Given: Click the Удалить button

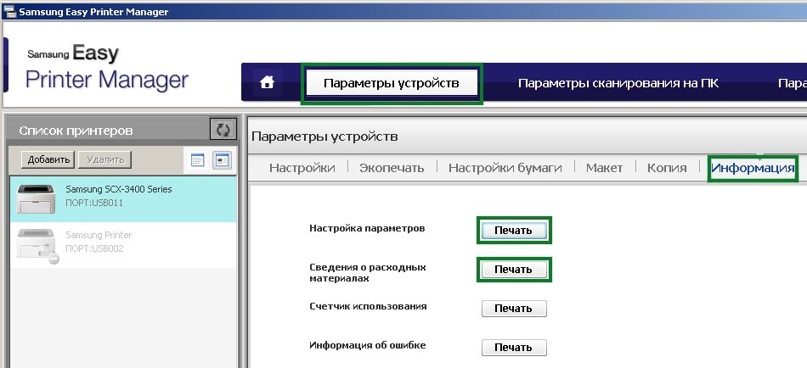Looking at the screenshot, I should click(x=105, y=159).
